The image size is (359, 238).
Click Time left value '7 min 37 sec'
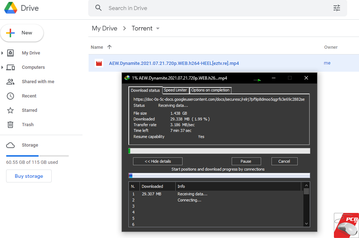click(x=181, y=130)
